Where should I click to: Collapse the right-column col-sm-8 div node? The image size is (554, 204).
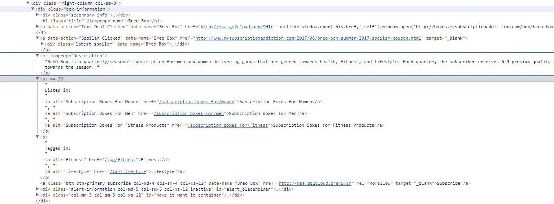pos(28,3)
